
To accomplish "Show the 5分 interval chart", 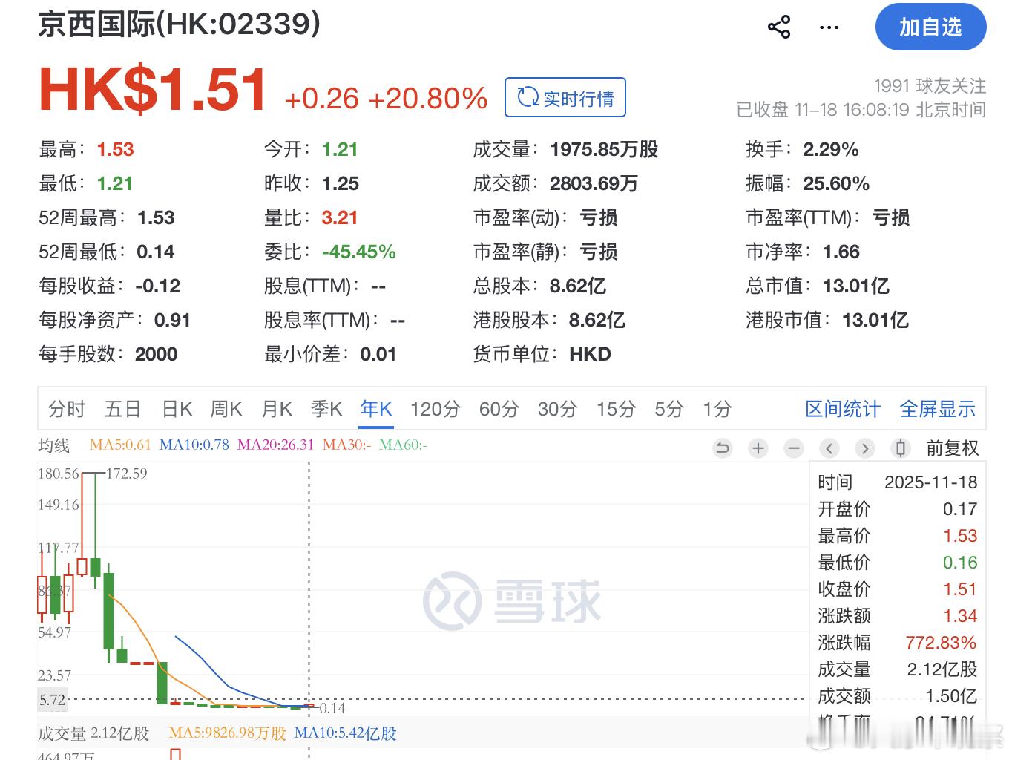I will (669, 409).
